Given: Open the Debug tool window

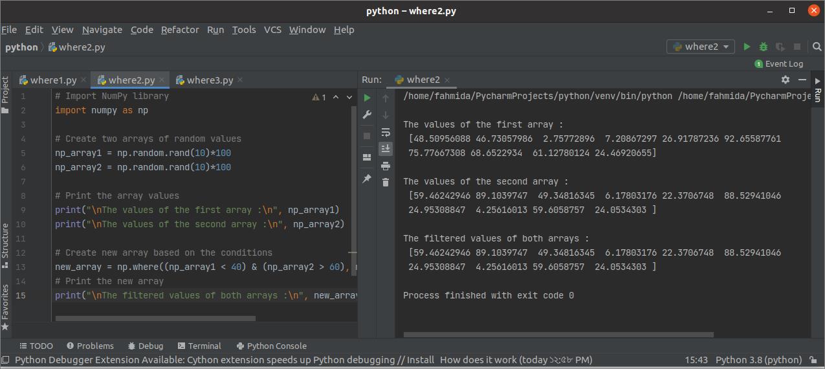Looking at the screenshot, I should pos(145,346).
